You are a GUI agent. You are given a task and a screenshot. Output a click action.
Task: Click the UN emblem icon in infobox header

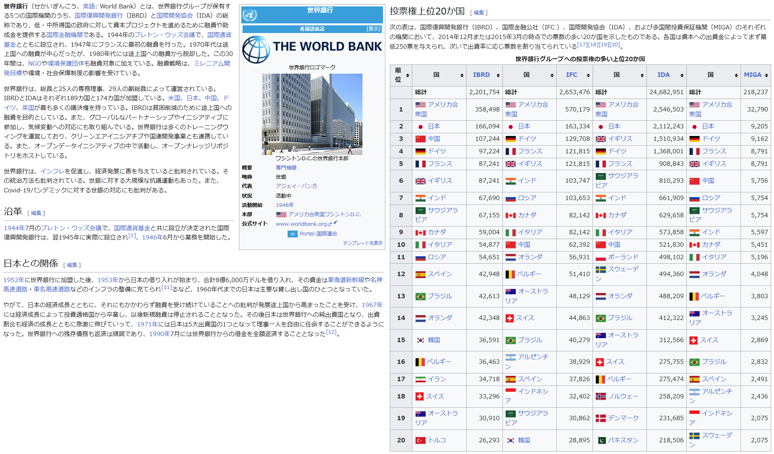[x=250, y=15]
